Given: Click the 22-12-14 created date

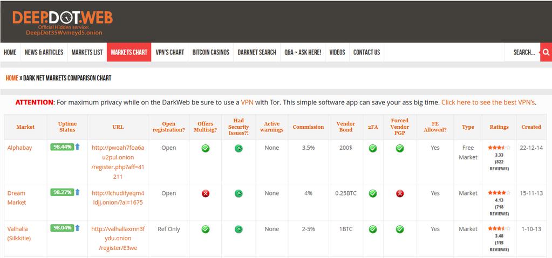Looking at the screenshot, I should [x=531, y=148].
